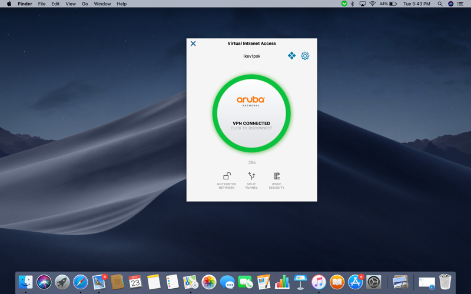Open iBooks orange book icon
Image resolution: width=471 pixels, height=294 pixels.
coord(337,282)
